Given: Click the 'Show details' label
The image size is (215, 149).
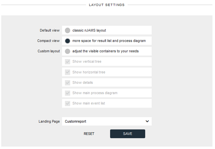Looking at the screenshot, I should (82, 82).
